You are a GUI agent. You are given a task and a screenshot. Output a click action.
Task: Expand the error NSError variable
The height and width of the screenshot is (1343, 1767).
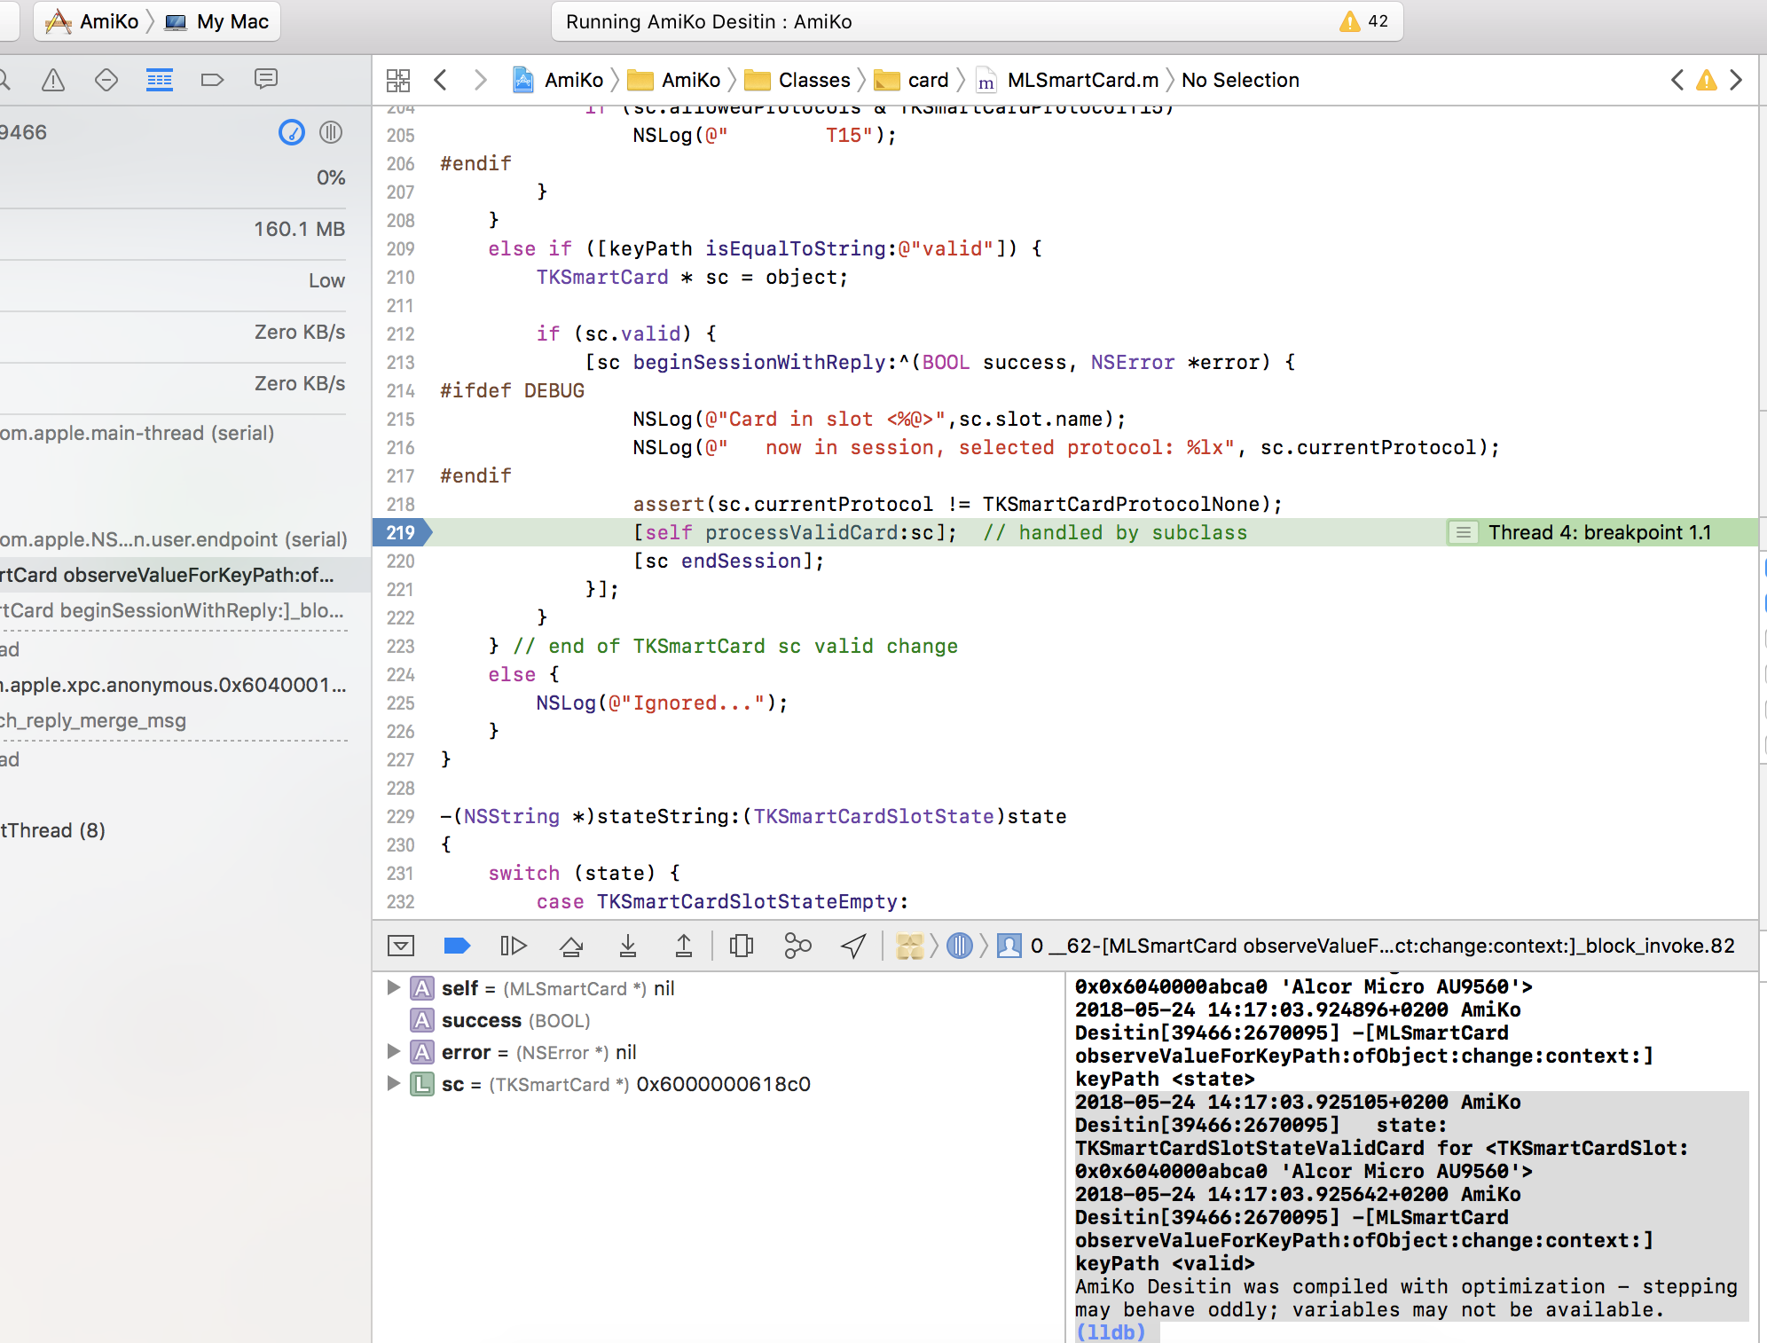click(392, 1052)
